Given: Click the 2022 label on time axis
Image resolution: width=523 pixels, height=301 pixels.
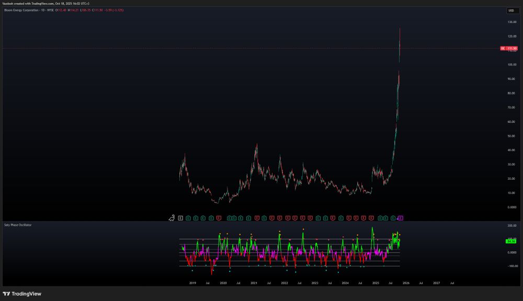Looking at the screenshot, I should pos(284,283).
